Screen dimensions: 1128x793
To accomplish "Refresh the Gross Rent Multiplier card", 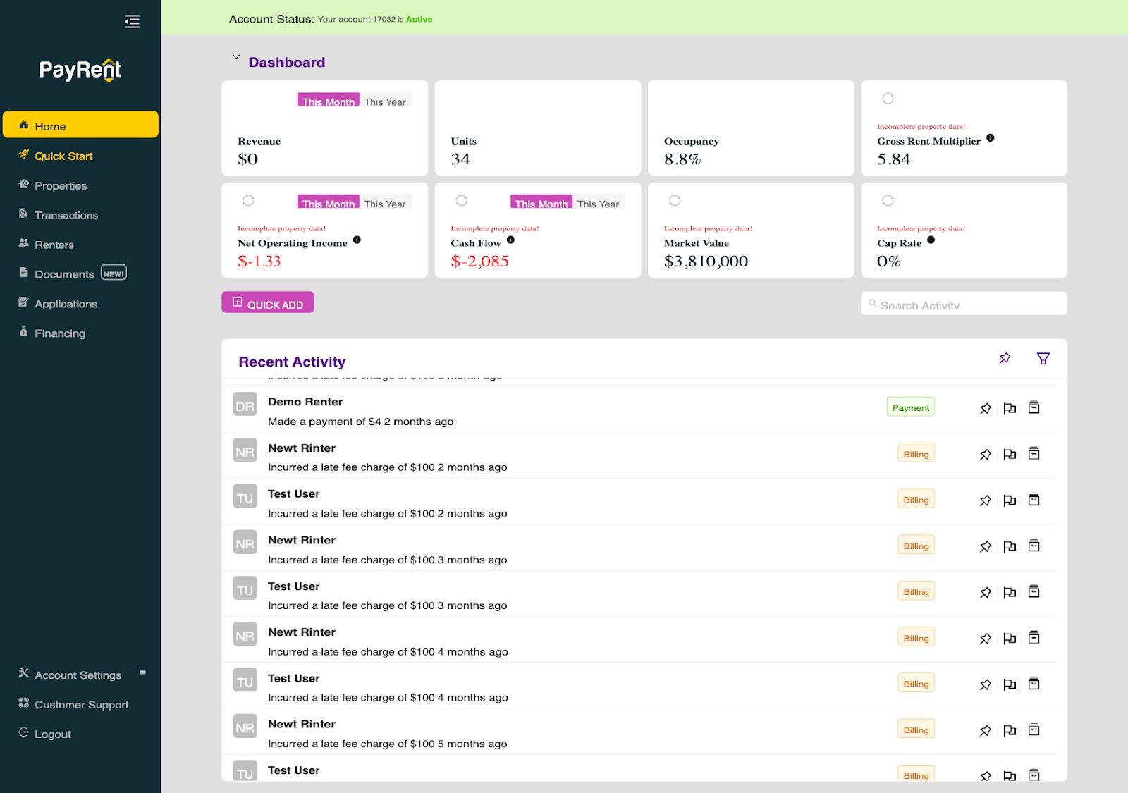I will point(888,99).
